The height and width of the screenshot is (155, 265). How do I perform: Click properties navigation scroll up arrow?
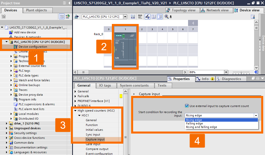click(125, 91)
